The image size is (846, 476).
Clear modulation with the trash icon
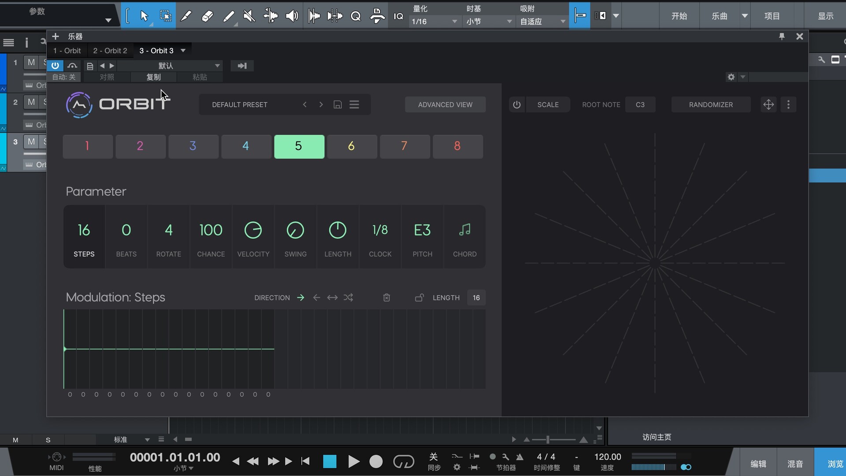(386, 297)
